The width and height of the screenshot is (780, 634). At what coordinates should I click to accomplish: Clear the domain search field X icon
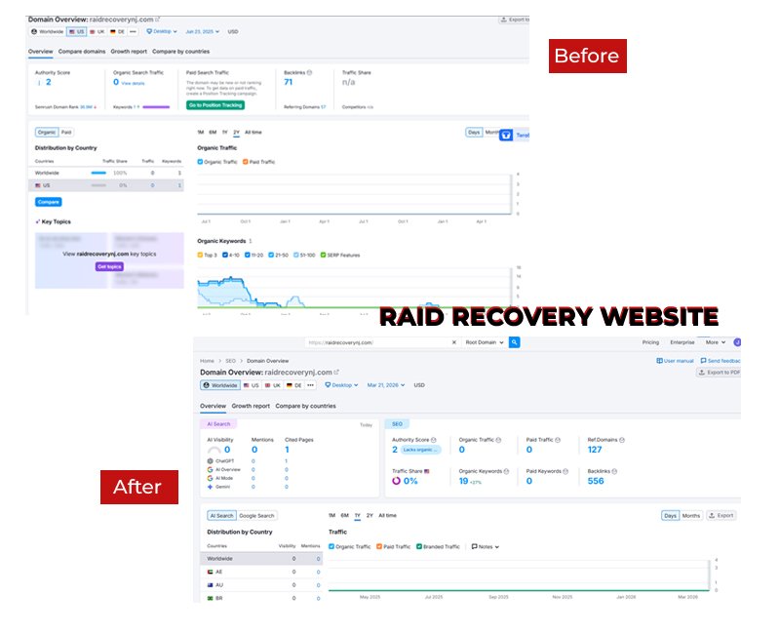click(453, 343)
